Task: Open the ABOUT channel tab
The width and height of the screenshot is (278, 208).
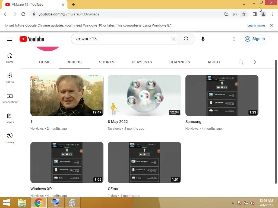Action: [x=214, y=62]
